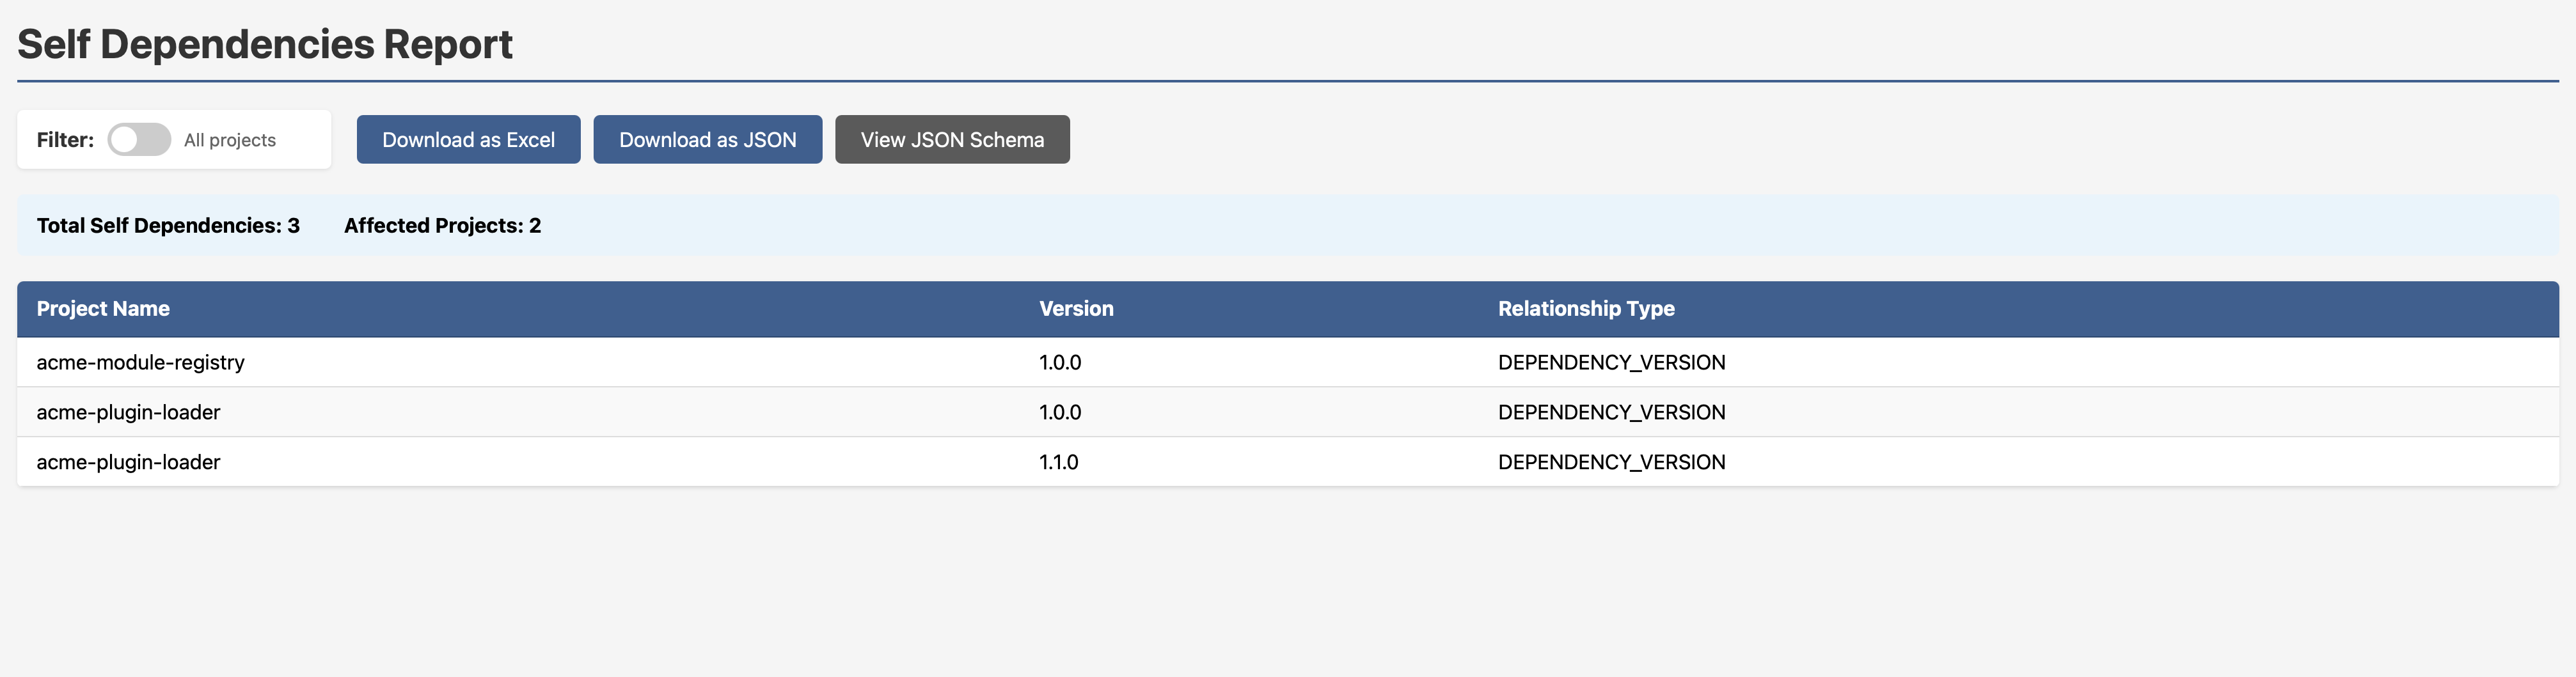Click version 1.0.0 of acme-module-registry

pyautogui.click(x=1059, y=362)
